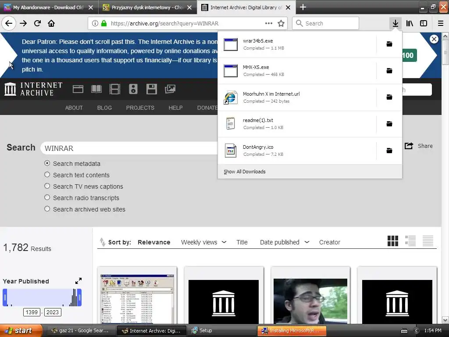The width and height of the screenshot is (449, 337).
Task: Open Internet Archive software floppy icon
Action: click(151, 89)
